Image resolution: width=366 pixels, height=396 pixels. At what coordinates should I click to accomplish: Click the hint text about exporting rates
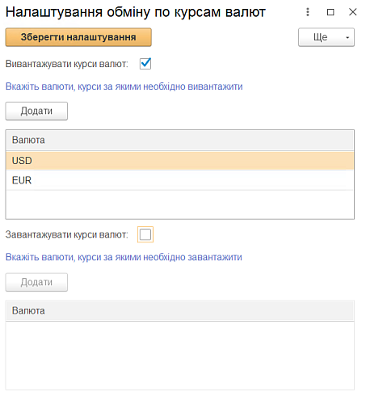point(124,86)
